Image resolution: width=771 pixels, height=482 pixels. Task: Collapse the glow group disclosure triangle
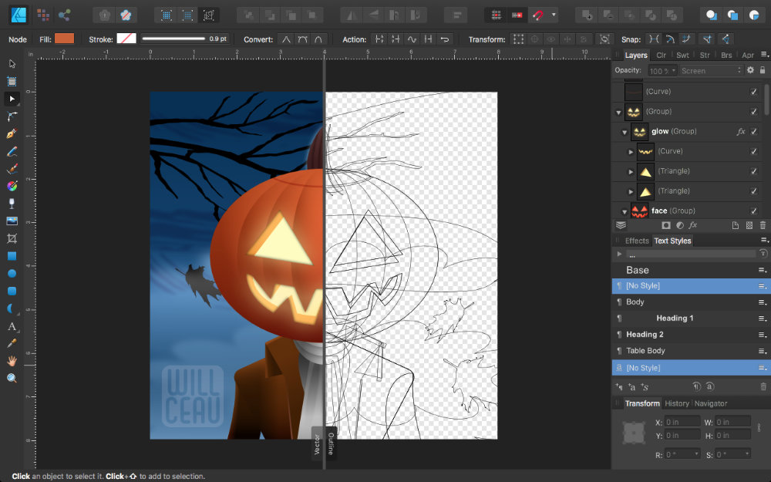pyautogui.click(x=625, y=132)
